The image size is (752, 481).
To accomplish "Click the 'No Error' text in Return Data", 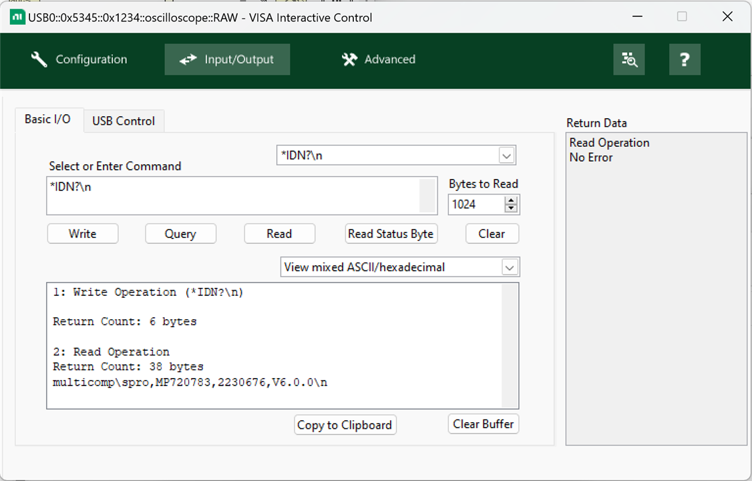I will (x=591, y=157).
